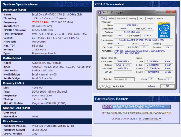
Task: Click the Intel Core i7 logo badge
Action: pos(164,30)
